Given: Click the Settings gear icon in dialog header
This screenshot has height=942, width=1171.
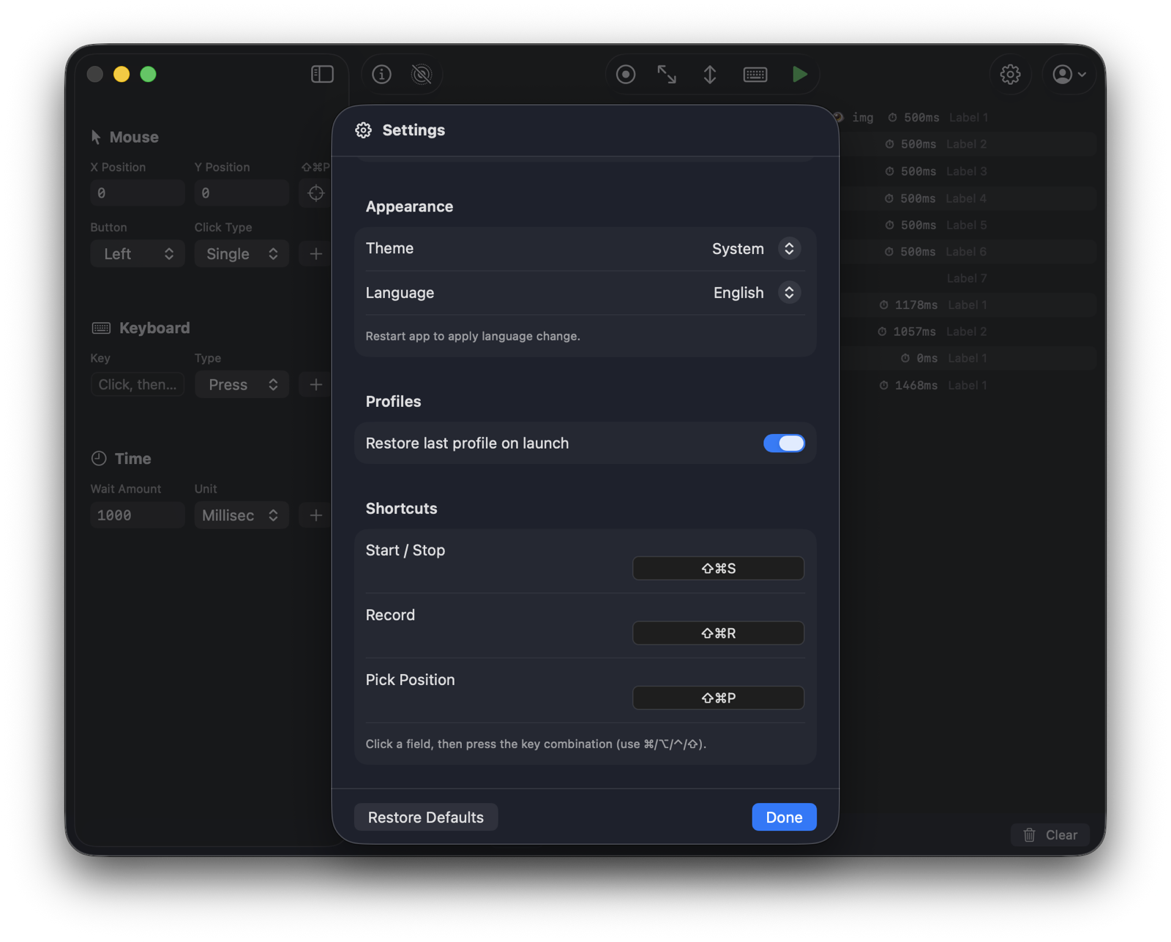Looking at the screenshot, I should pos(363,130).
